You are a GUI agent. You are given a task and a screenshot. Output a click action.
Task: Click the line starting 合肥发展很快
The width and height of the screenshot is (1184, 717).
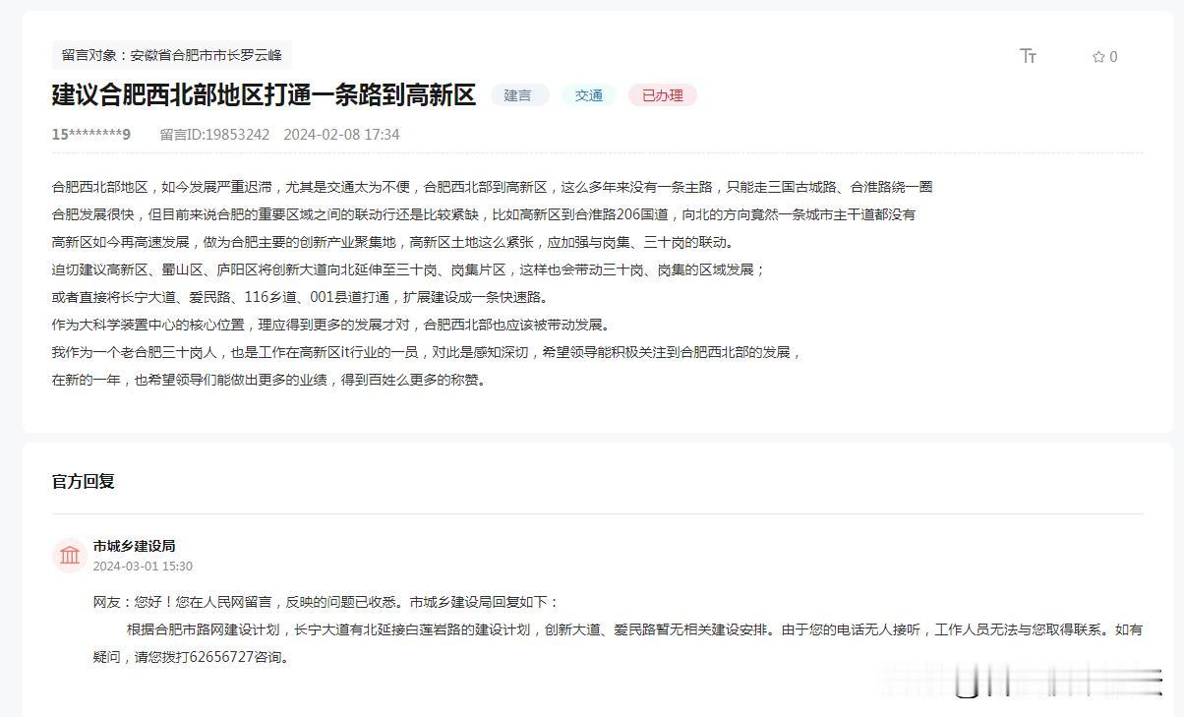484,214
